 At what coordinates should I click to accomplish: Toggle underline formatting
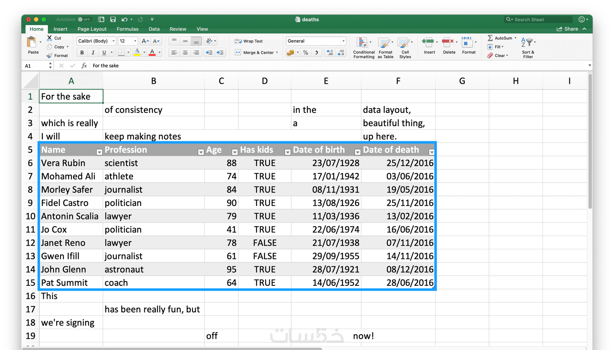point(104,53)
